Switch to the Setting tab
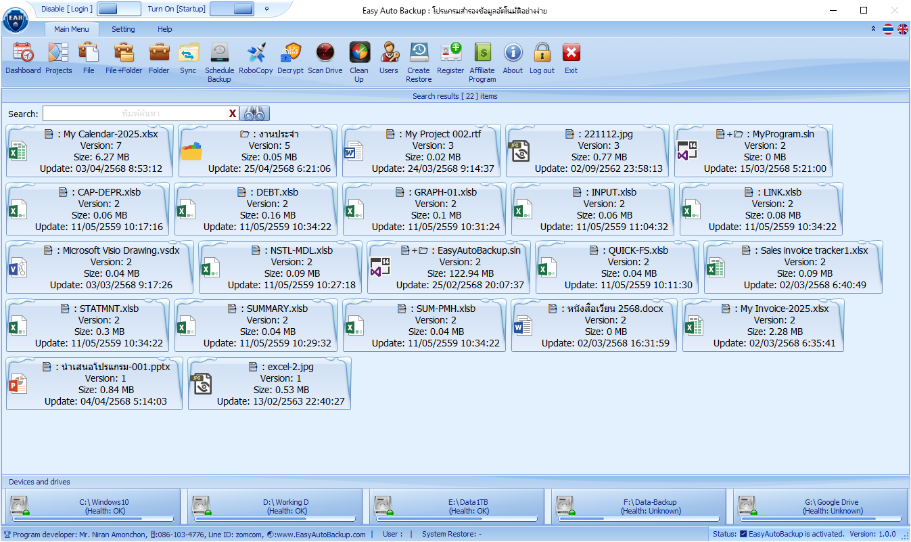Screen dimensions: 911x542 tap(123, 29)
